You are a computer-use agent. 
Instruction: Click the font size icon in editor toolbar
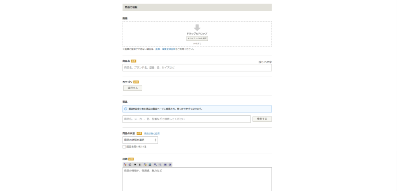(x=130, y=165)
